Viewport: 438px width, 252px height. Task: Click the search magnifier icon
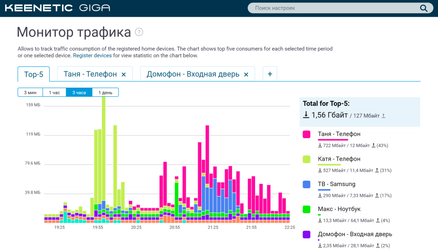[x=423, y=8]
